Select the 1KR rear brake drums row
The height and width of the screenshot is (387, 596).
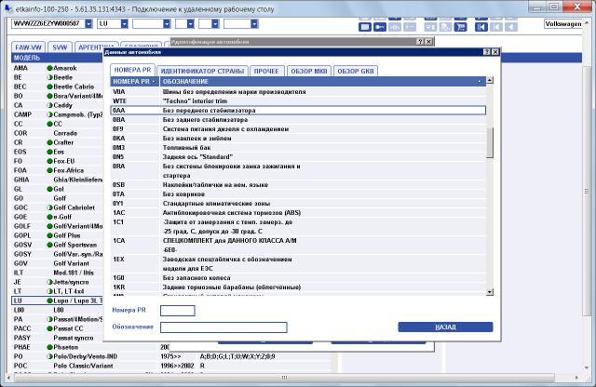pyautogui.click(x=298, y=287)
